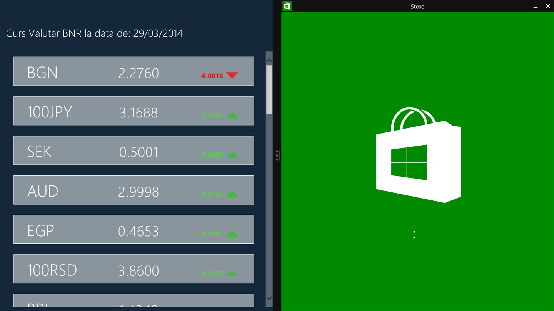Viewport: 554px width, 311px height.
Task: Click the green up arrow for SEK
Action: pos(232,155)
